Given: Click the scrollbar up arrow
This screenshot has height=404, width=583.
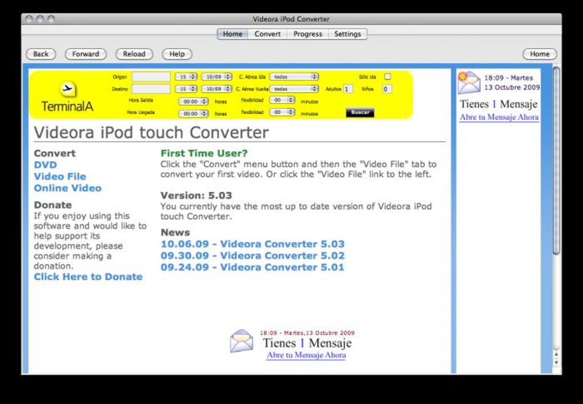Looking at the screenshot, I should [x=556, y=354].
